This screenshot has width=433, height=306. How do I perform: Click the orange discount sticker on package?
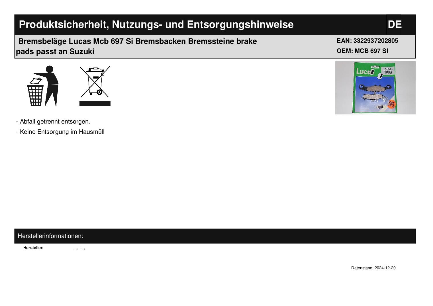(x=391, y=104)
